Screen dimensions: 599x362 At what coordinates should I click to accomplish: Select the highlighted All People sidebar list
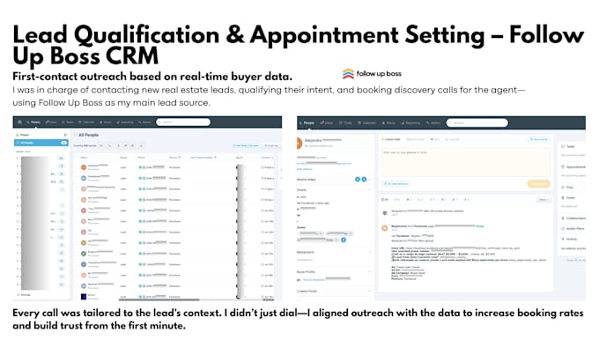[41, 143]
